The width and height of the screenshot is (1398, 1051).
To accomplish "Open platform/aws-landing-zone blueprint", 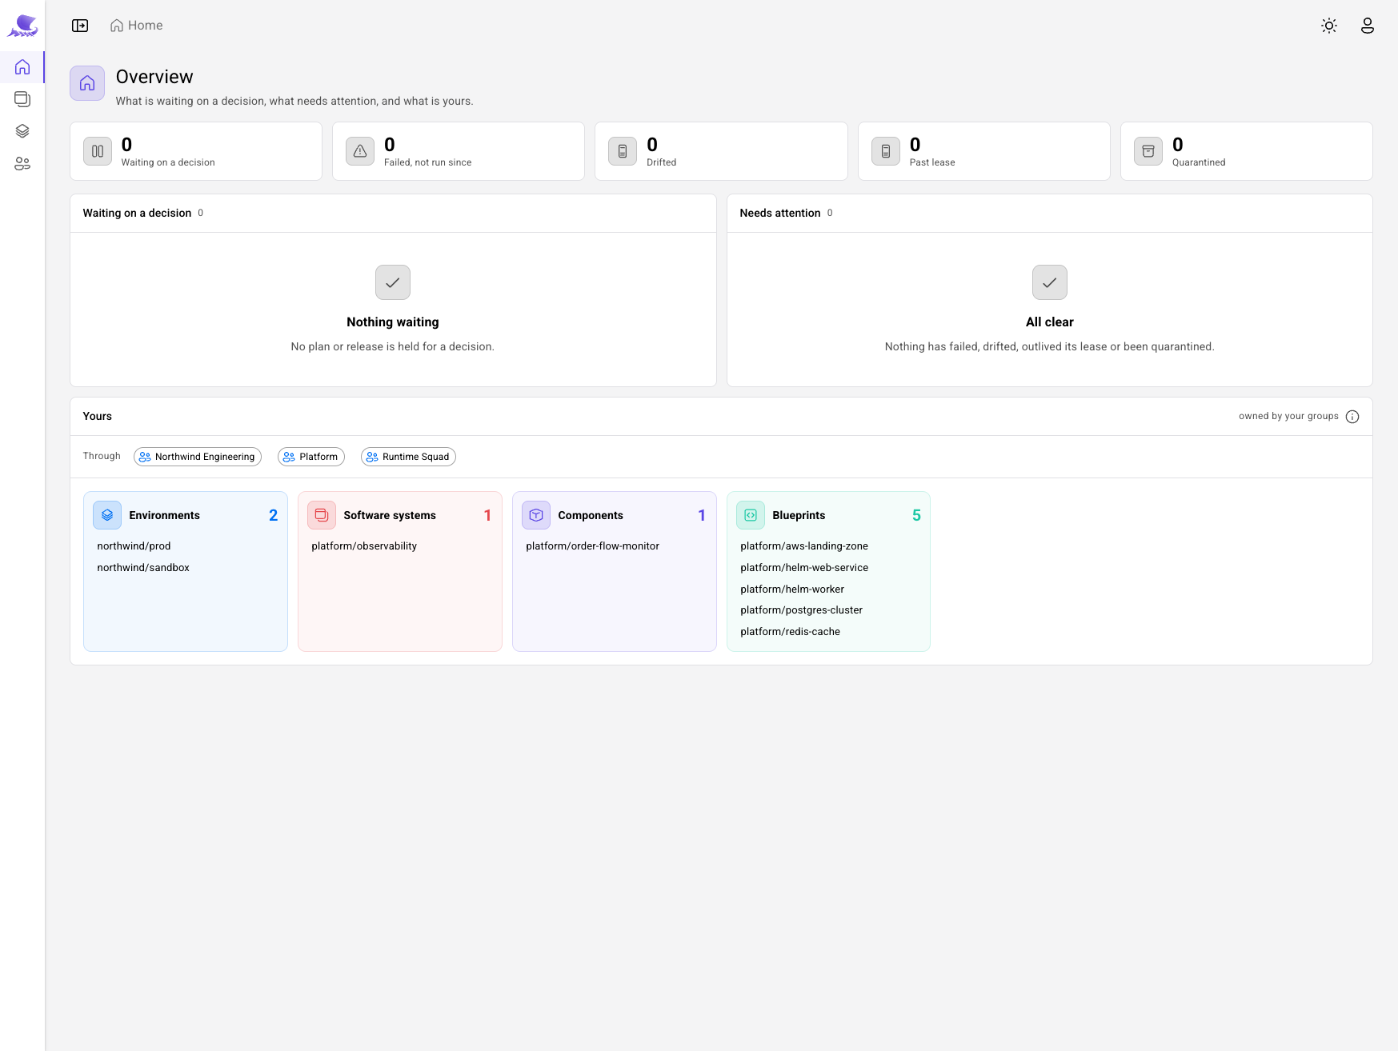I will click(804, 546).
